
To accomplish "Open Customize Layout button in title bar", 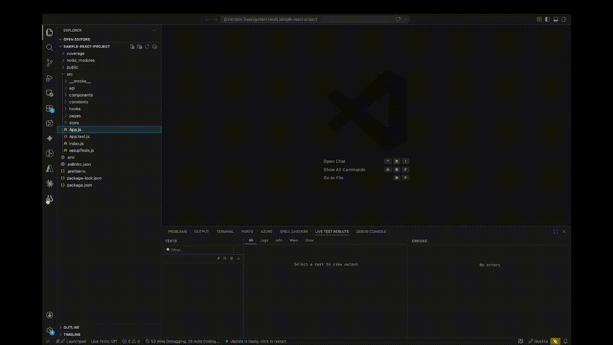I will [539, 19].
